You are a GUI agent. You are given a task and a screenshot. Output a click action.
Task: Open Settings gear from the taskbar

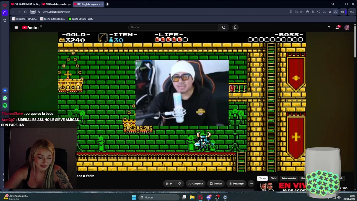tap(225, 197)
